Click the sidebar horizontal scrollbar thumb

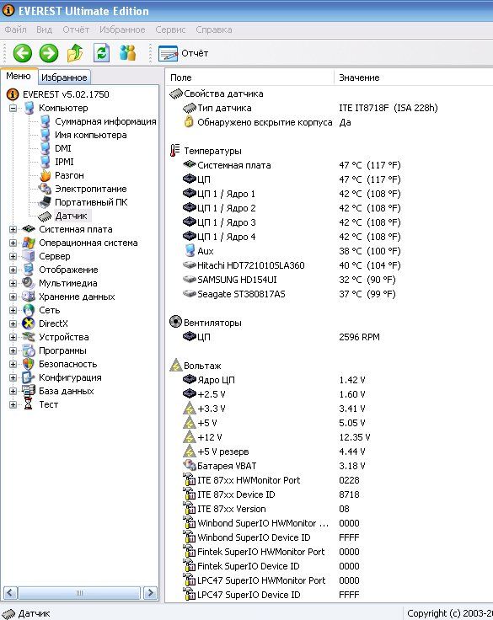point(79,593)
